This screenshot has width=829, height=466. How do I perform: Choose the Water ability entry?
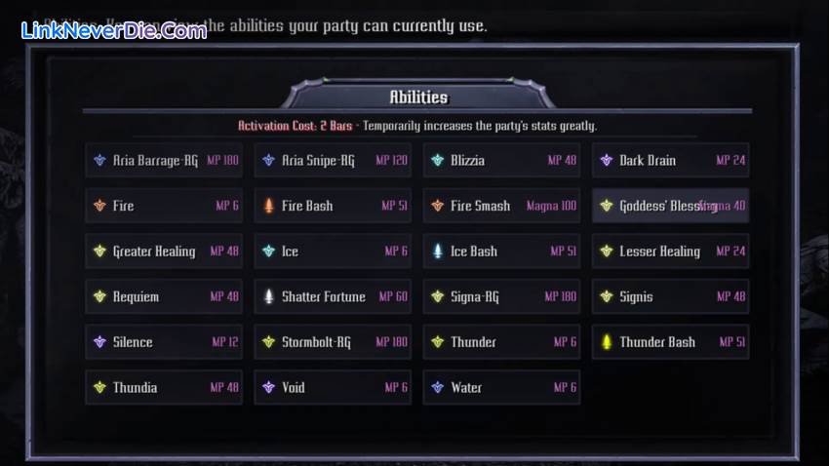501,387
